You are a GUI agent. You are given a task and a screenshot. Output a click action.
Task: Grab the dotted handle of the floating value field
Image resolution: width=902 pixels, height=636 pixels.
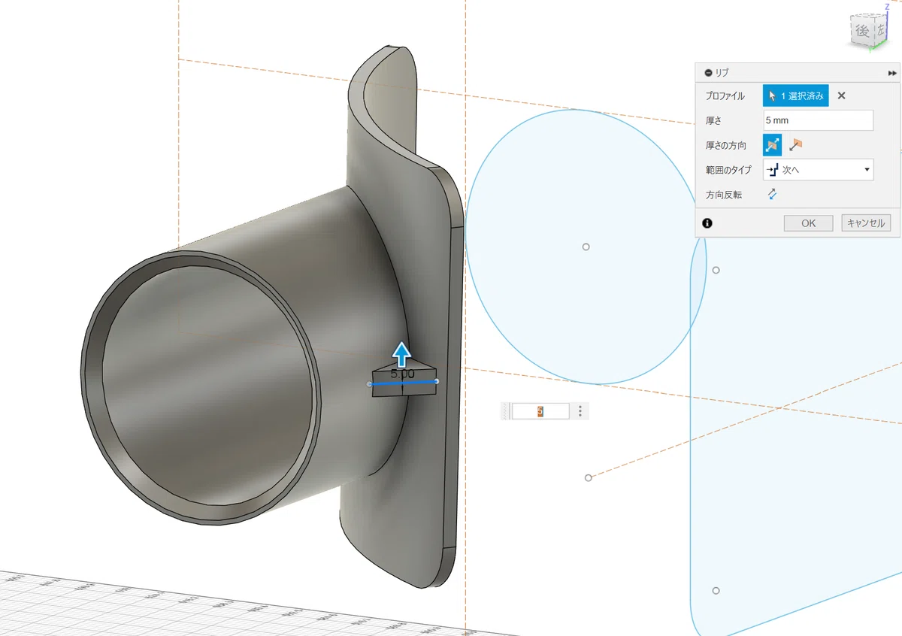[x=506, y=411]
